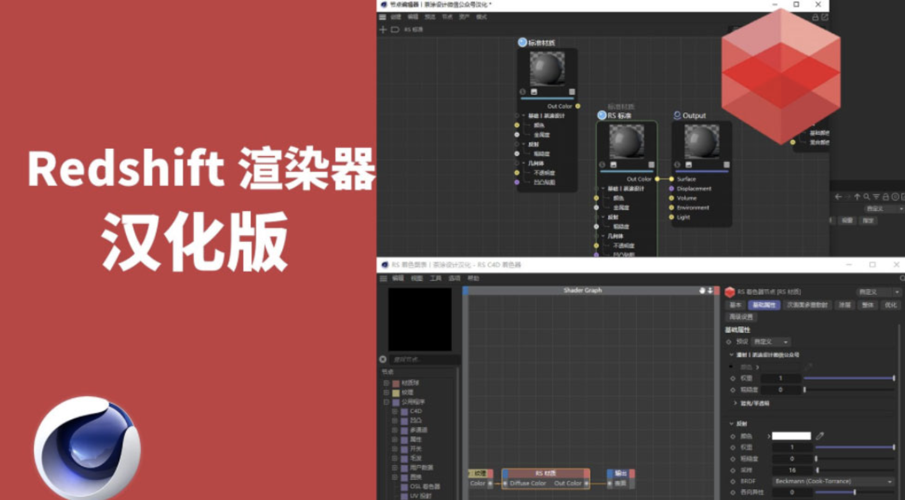905x500 pixels.
Task: Expand the C4D node category
Action: coord(395,411)
